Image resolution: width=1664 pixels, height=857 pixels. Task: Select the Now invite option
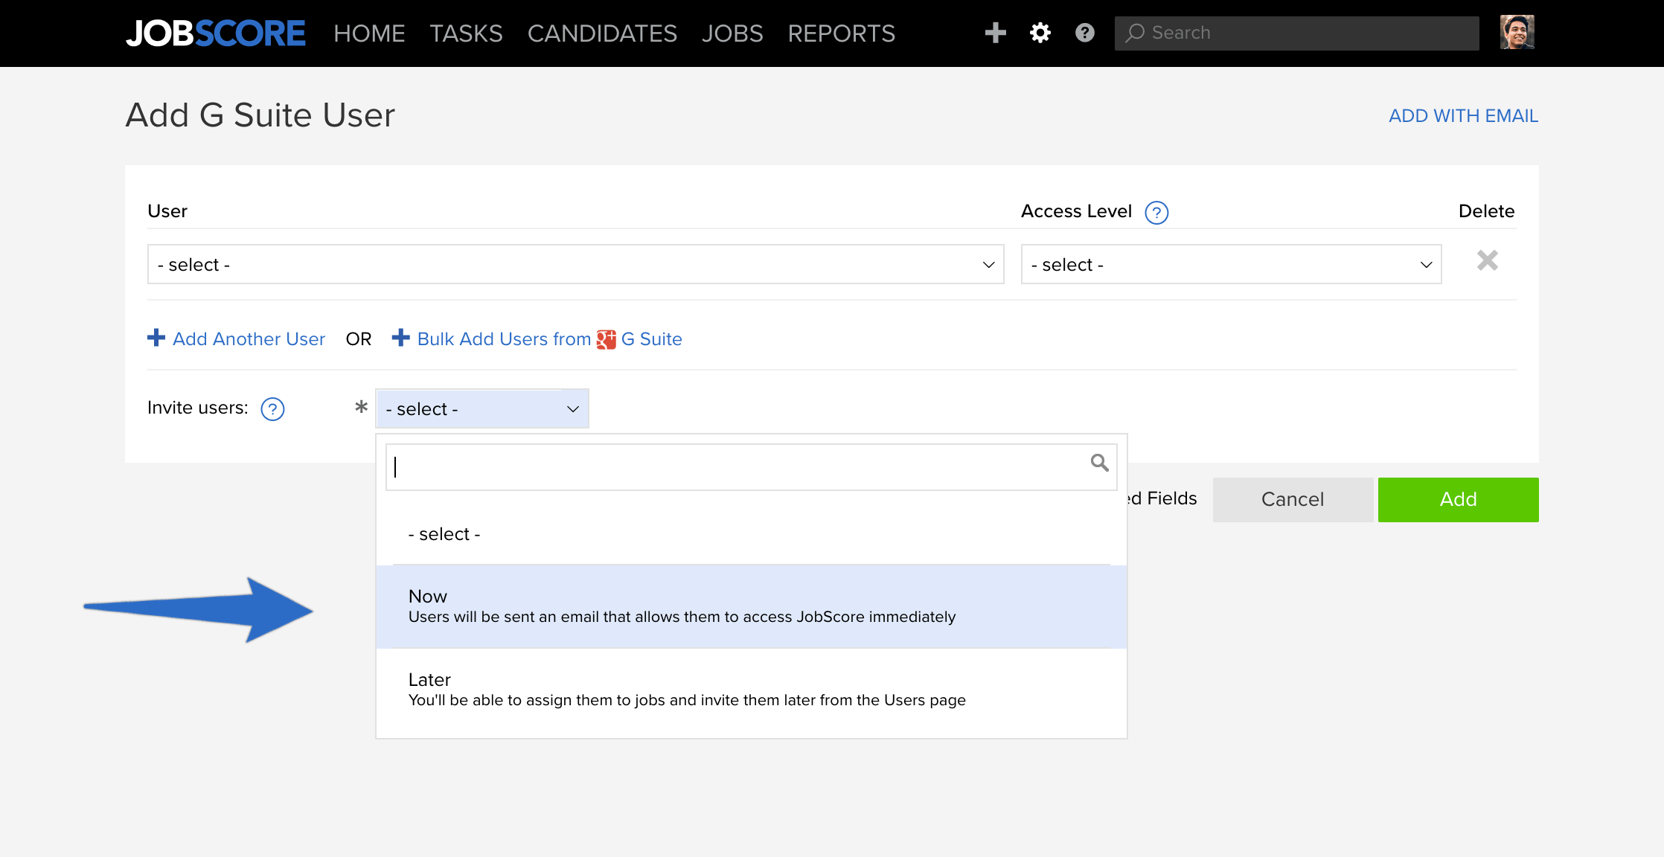pyautogui.click(x=751, y=606)
